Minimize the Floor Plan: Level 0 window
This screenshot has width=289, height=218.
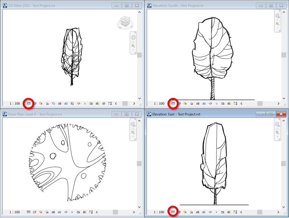click(x=116, y=114)
